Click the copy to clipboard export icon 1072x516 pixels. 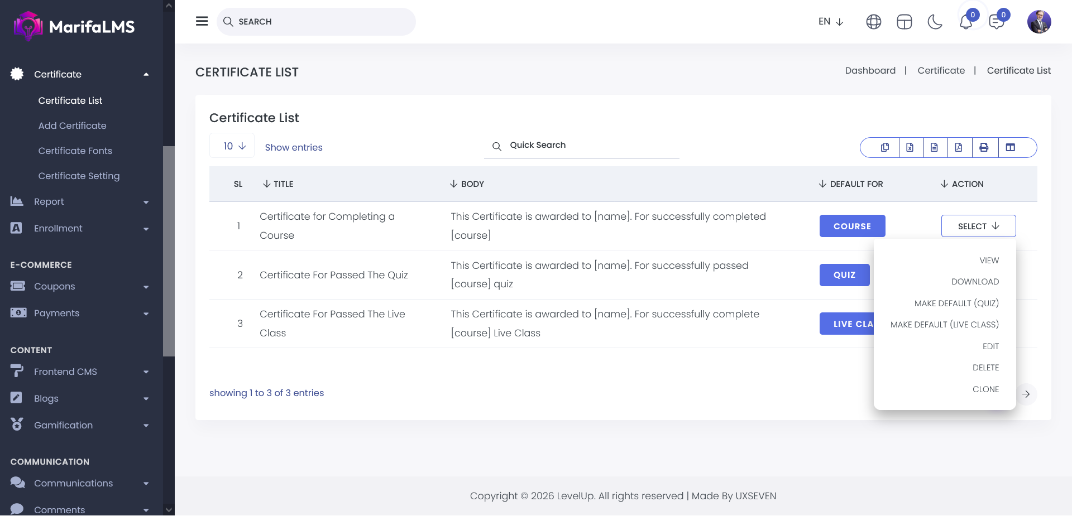pos(885,147)
